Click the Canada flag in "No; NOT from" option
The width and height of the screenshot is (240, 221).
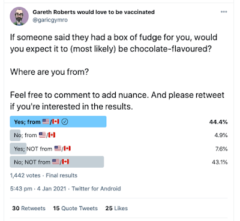coord(65,162)
